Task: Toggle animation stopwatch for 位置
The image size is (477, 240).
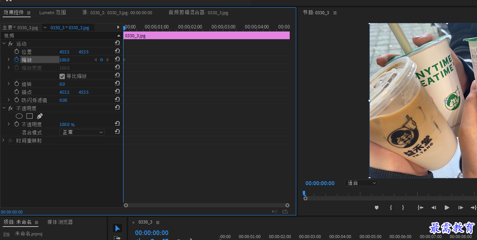Action: tap(17, 51)
